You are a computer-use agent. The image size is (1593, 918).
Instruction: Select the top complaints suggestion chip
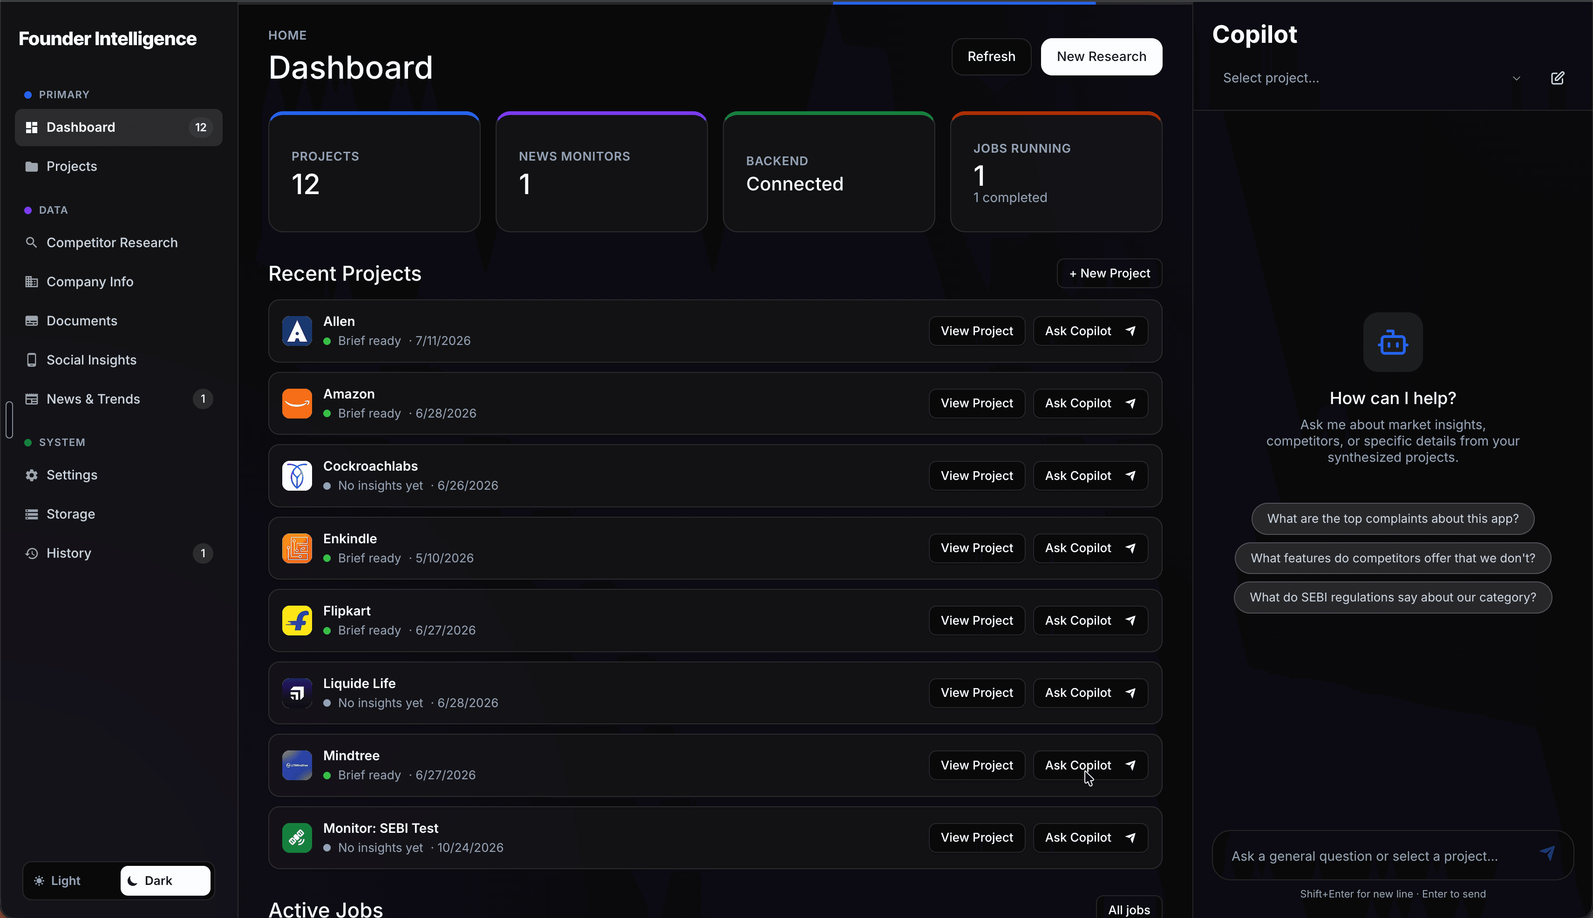[1392, 519]
